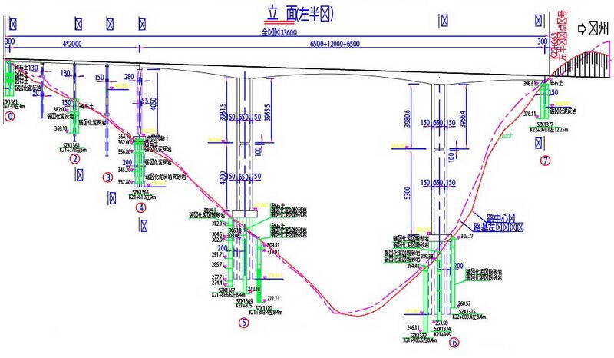Click borehole label SZK1370
The height and width of the screenshot is (358, 614).
[264, 308]
